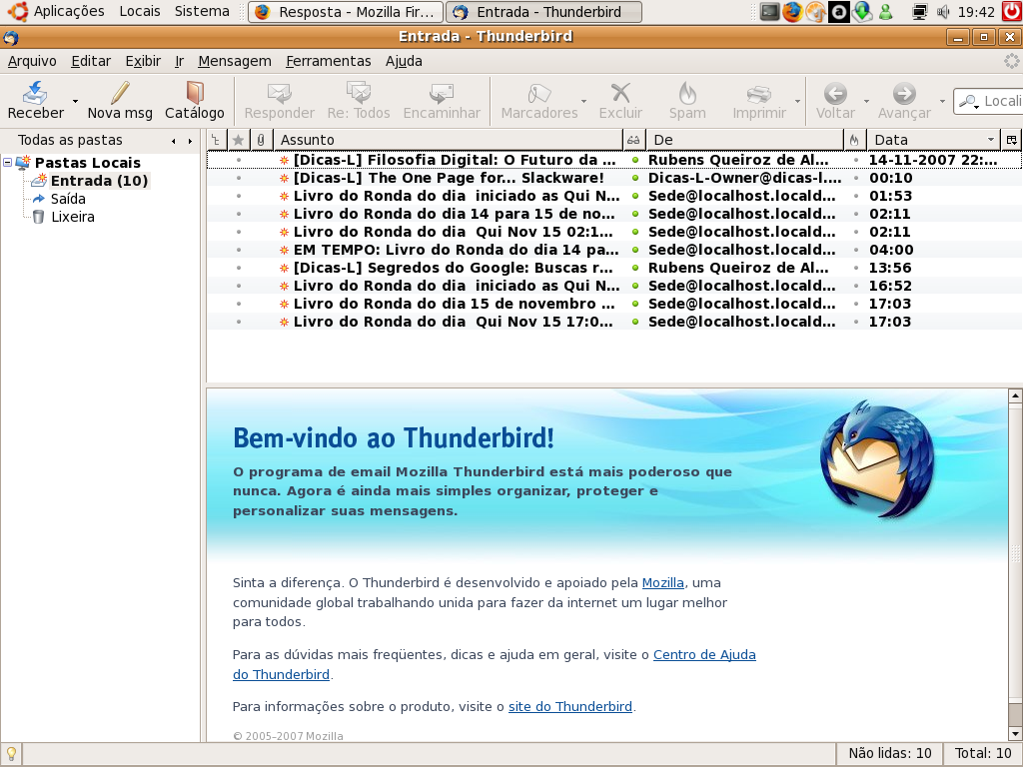Click the Encaminhar forward button

[442, 101]
